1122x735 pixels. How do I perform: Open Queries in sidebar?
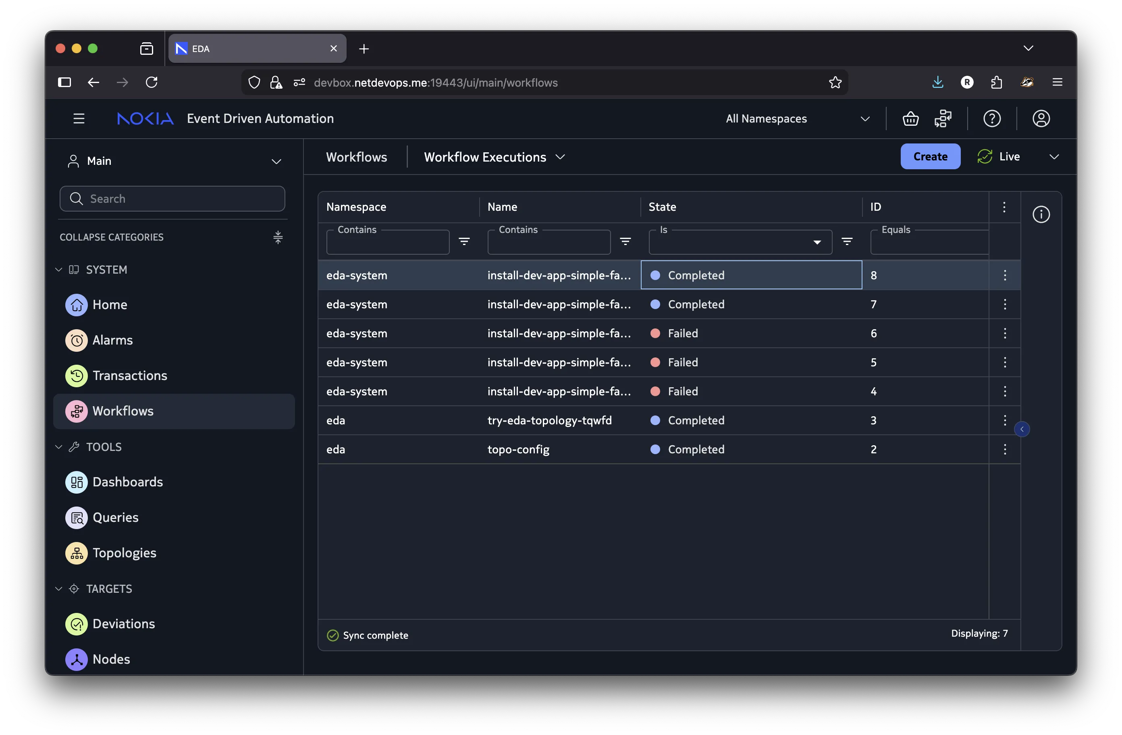coord(174,518)
